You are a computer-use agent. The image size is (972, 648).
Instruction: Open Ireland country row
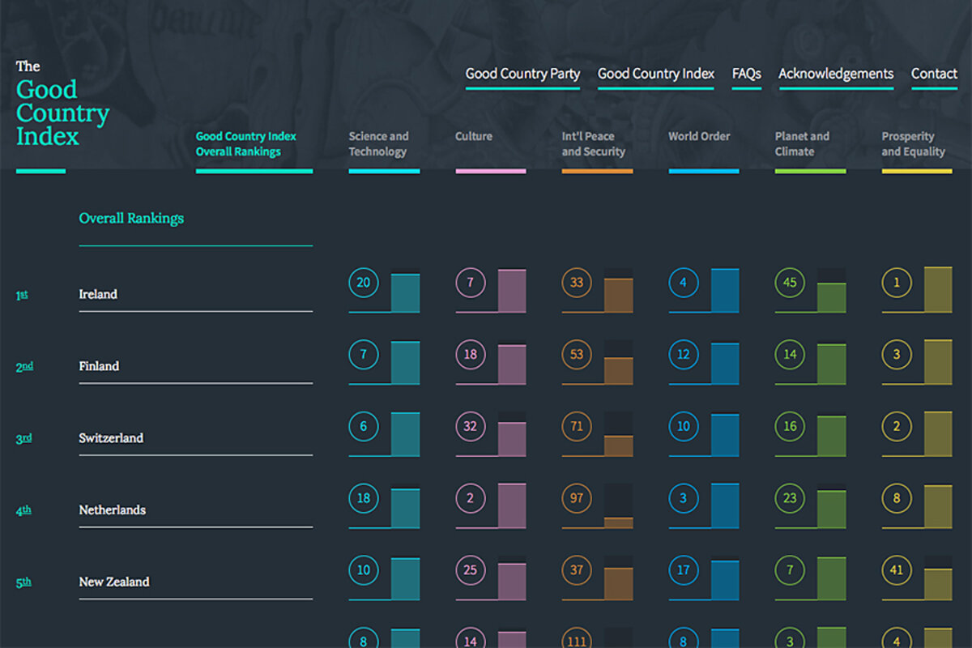[x=195, y=295]
